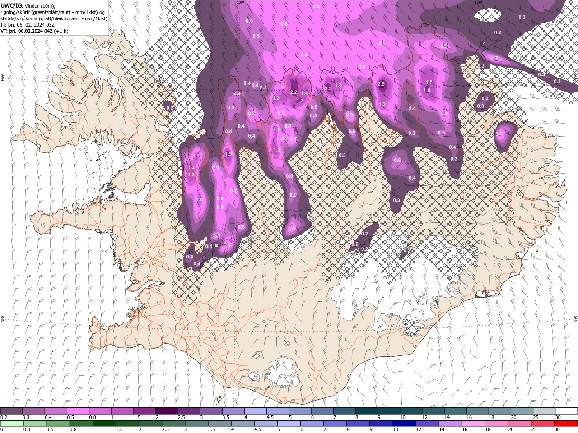Click the '30' label ending the snow legend row
This screenshot has width=578, height=433.
click(x=558, y=417)
